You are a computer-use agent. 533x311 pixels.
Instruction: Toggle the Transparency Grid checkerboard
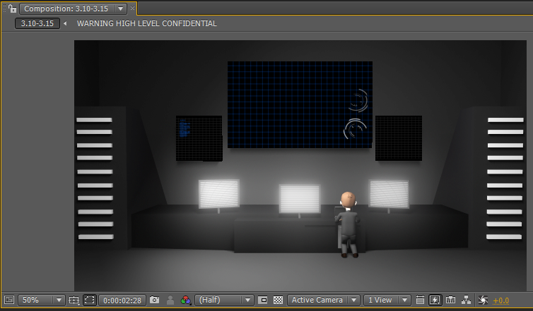pyautogui.click(x=278, y=300)
